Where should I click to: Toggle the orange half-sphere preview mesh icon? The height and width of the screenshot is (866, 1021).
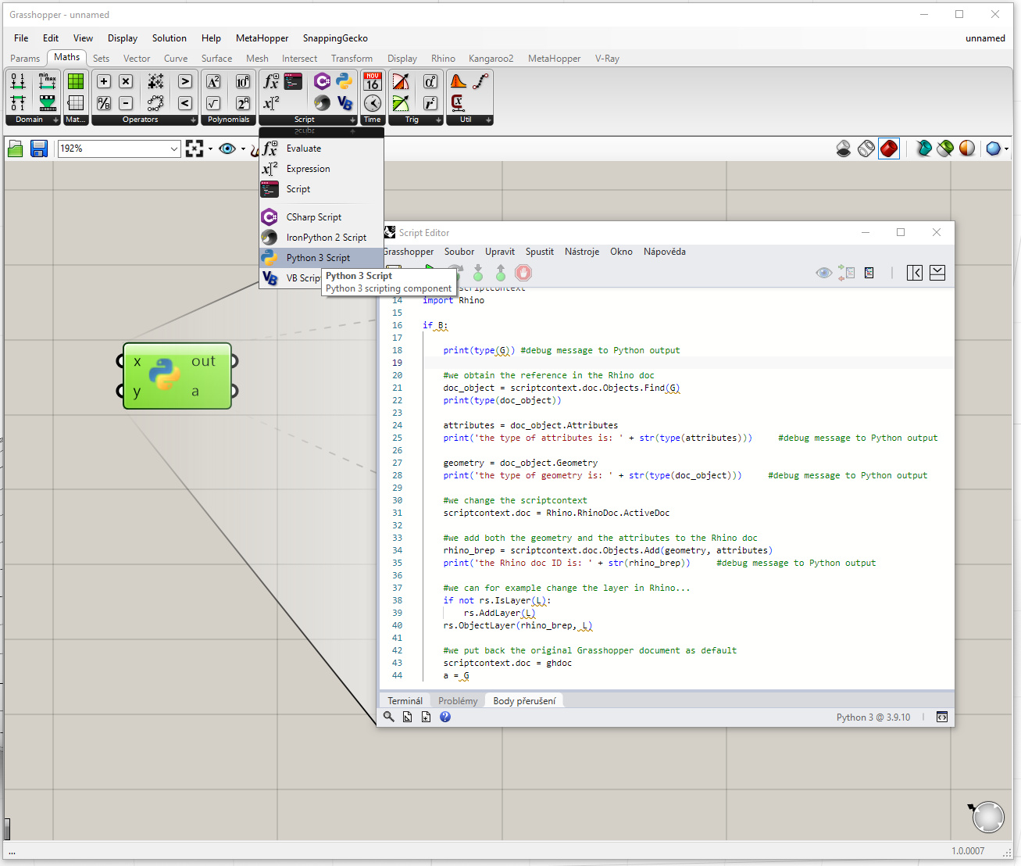[x=967, y=149]
